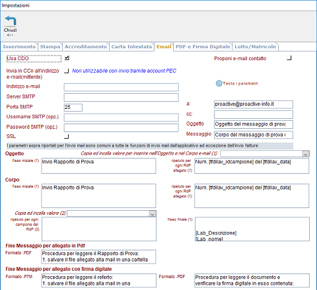The image size is (317, 290).
Task: Click Corpo ripetuto per ogni RdP allegato box
Action: (252, 196)
